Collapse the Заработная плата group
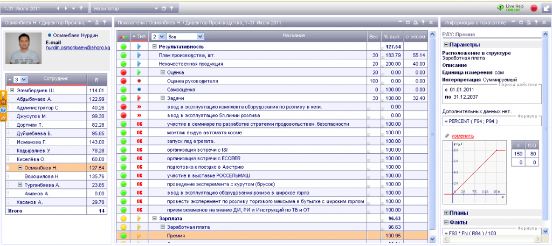Viewport: 552px width, 246px height. pos(163,227)
